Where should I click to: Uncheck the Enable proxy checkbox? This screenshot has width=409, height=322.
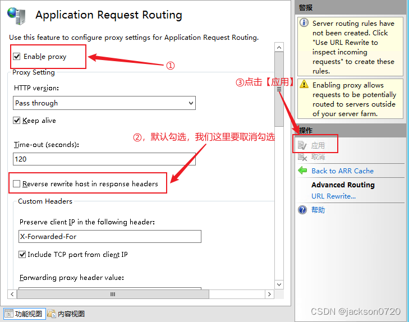17,57
